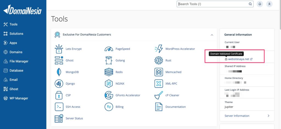Click the jupiter theme value
Viewport: 281px width, 129px height.
pos(229,107)
